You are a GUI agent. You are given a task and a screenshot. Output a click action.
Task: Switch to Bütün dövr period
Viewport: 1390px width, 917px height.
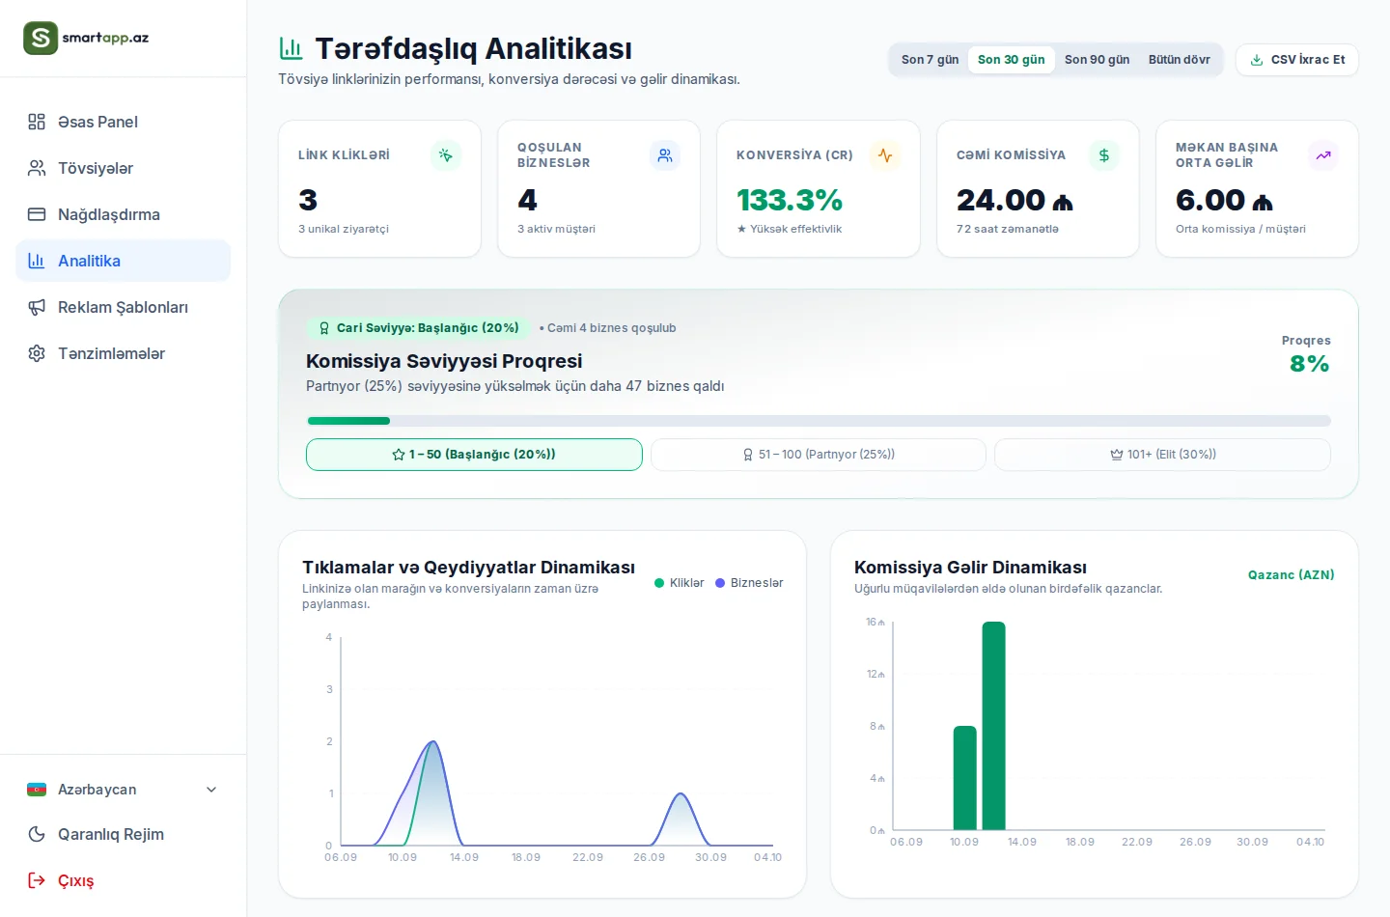[1180, 60]
